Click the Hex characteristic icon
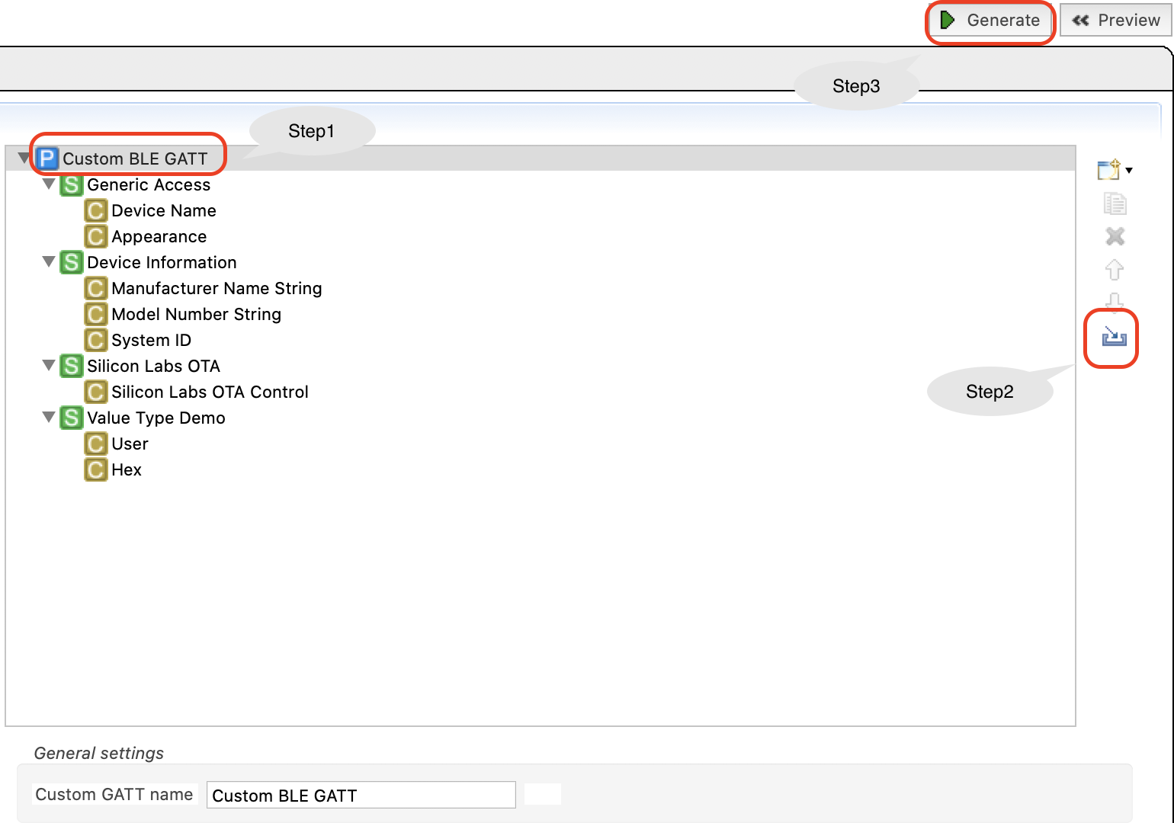Screen dimensions: 1174x823 (96, 469)
